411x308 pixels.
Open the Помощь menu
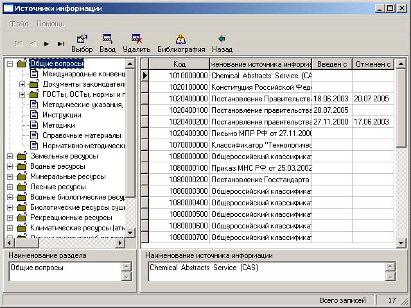coord(50,23)
